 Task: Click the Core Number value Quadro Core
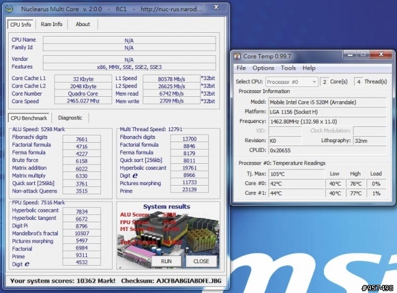(x=83, y=94)
